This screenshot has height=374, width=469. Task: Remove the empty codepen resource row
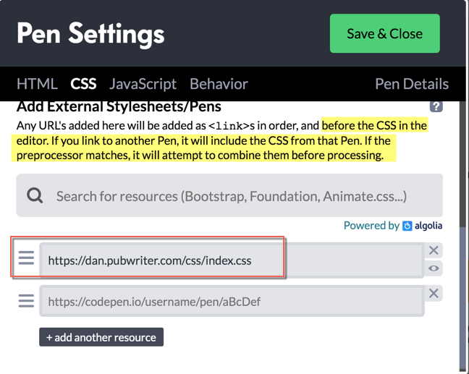pyautogui.click(x=434, y=293)
